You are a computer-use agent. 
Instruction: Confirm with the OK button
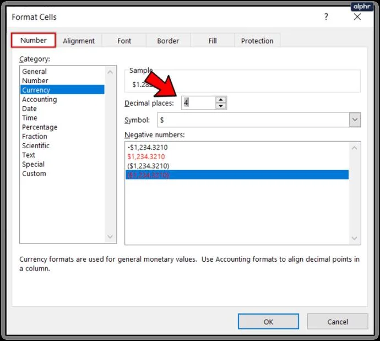pyautogui.click(x=268, y=321)
